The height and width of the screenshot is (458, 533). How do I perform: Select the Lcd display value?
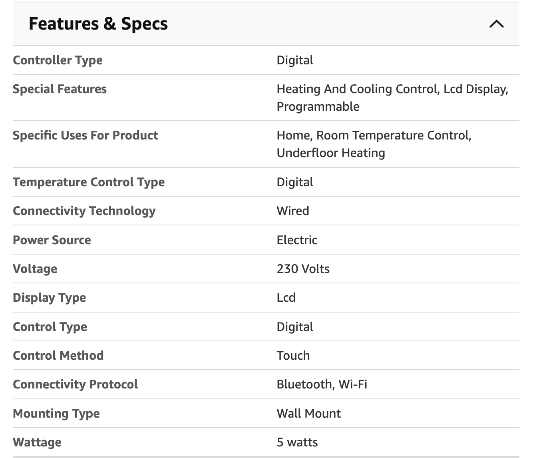pyautogui.click(x=286, y=297)
